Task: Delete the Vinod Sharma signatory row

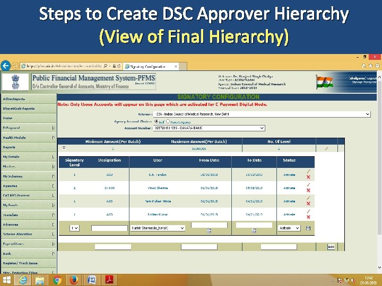Action: click(x=308, y=191)
